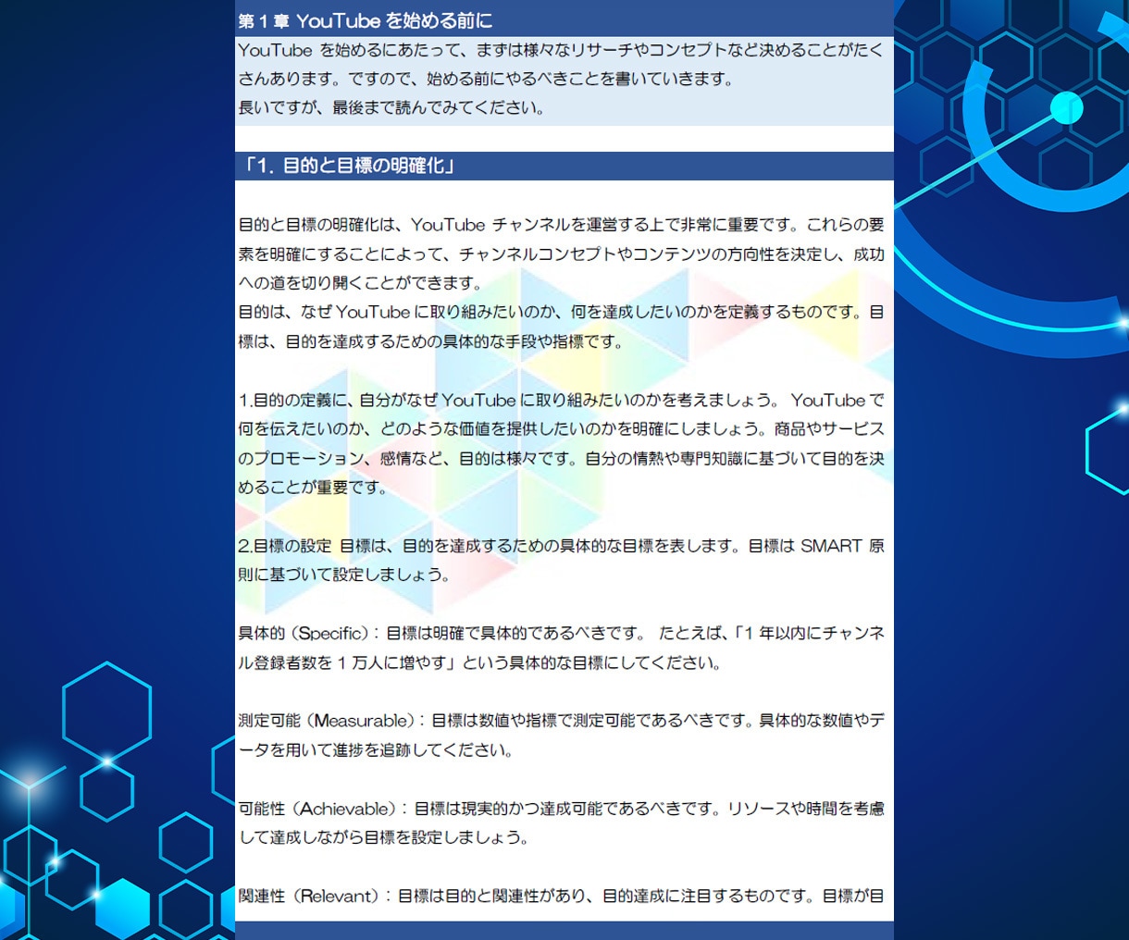Click the line starting "のプロモーション、感情など"
Image resolution: width=1129 pixels, height=940 pixels.
click(x=561, y=459)
